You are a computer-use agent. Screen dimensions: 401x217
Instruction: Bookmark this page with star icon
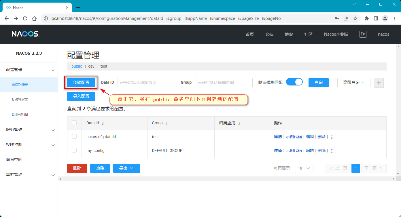(x=355, y=18)
